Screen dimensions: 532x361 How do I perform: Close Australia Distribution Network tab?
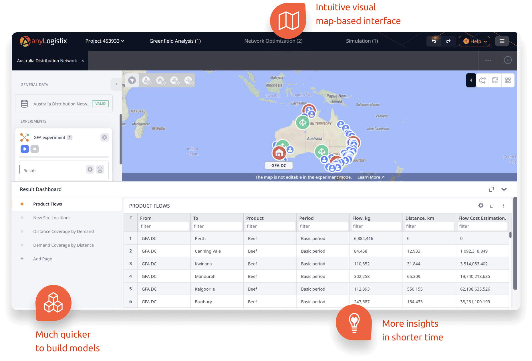[83, 61]
